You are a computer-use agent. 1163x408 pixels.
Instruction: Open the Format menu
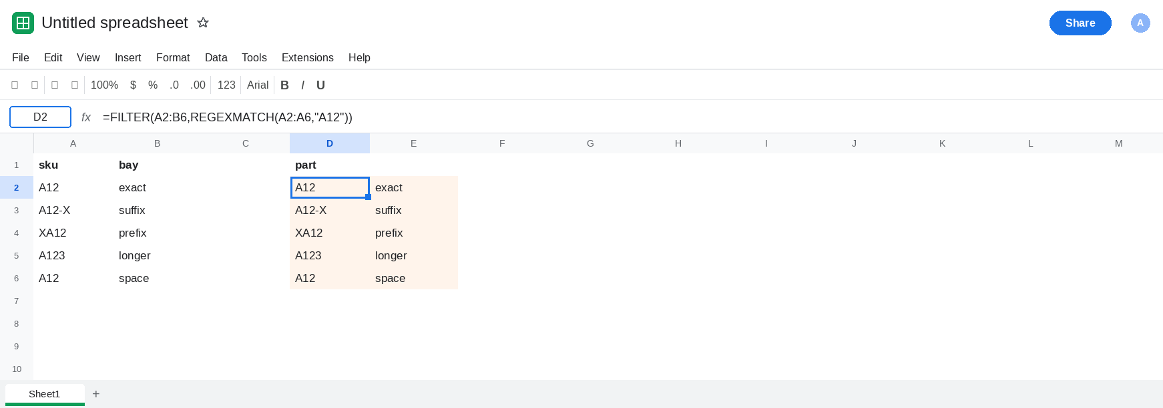click(173, 58)
